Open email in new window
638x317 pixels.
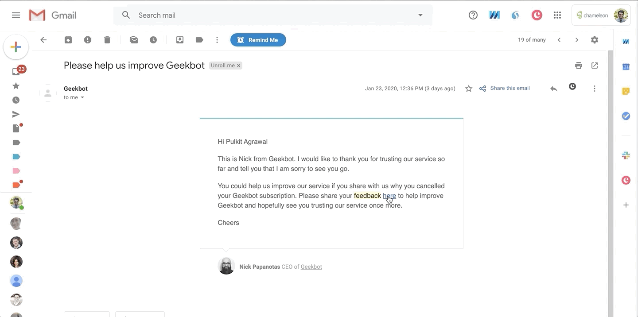[595, 66]
